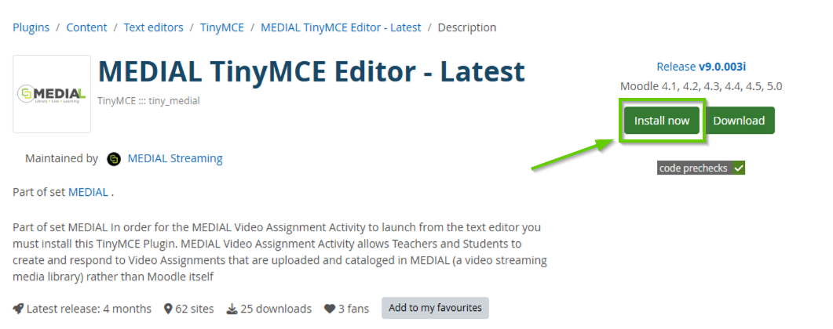Image resolution: width=833 pixels, height=329 pixels.
Task: Click the sites location pin icon
Action: pyautogui.click(x=168, y=309)
